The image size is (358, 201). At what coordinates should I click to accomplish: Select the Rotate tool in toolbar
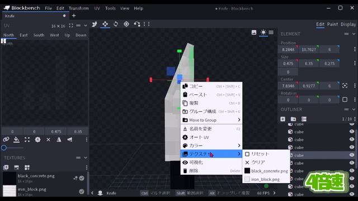[116, 24]
